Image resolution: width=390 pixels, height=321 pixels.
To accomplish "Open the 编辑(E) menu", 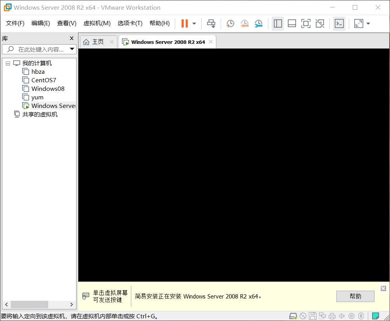I will point(41,23).
